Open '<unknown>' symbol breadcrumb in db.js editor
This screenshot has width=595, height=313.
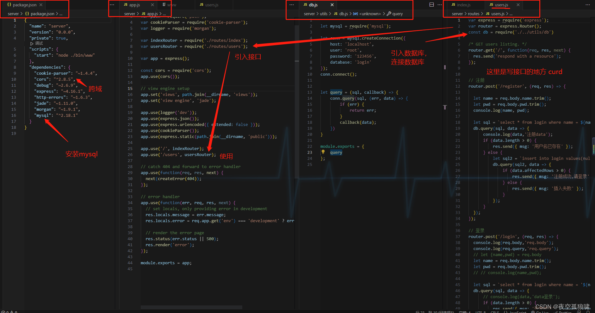click(x=367, y=14)
